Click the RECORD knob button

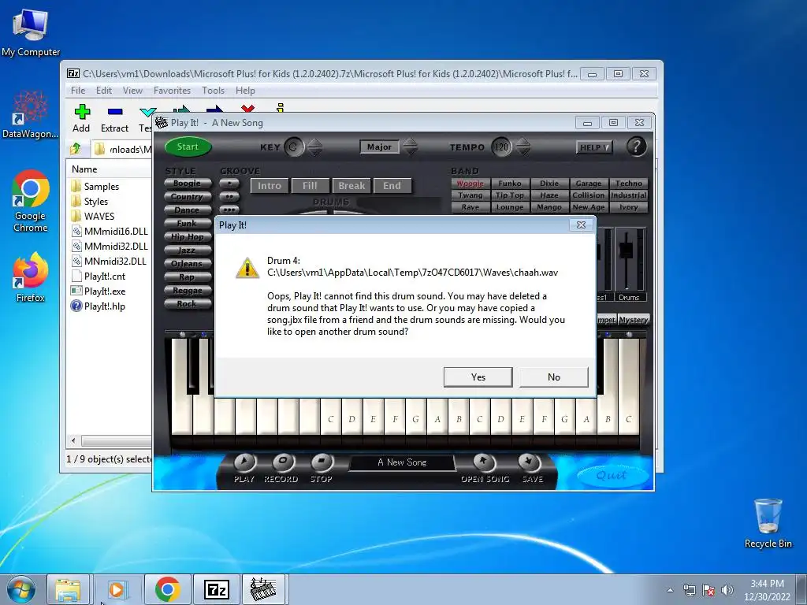pos(283,462)
